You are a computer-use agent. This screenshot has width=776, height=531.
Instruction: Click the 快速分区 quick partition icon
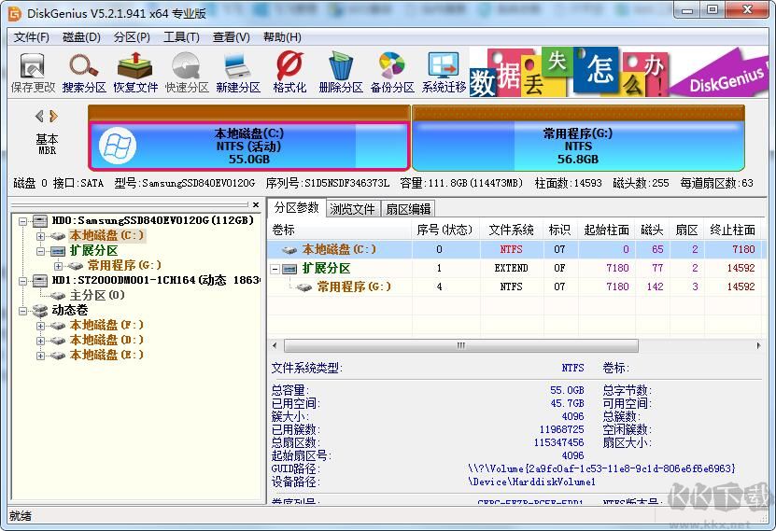click(x=187, y=73)
